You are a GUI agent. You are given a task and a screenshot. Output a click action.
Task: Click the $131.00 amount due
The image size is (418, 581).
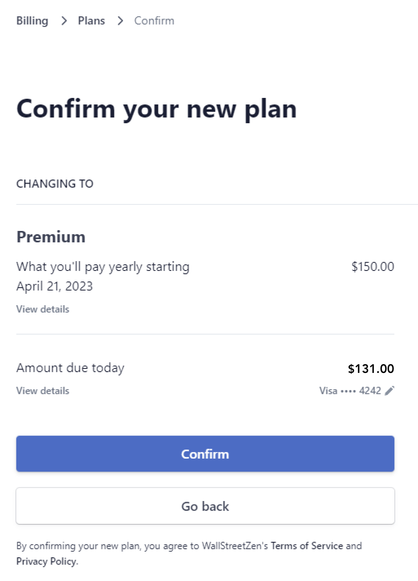[x=371, y=369]
